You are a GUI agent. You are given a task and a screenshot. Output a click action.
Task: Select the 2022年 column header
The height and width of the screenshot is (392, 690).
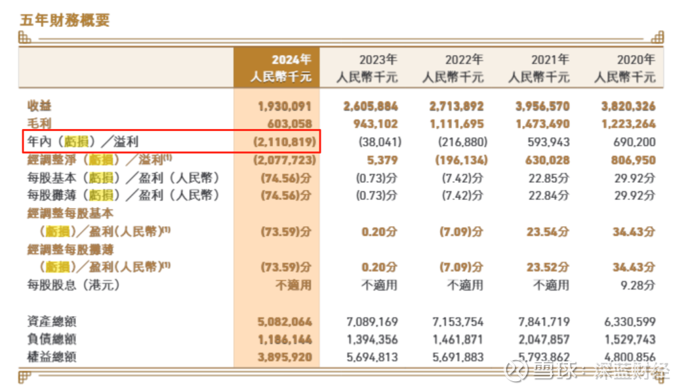pyautogui.click(x=464, y=60)
